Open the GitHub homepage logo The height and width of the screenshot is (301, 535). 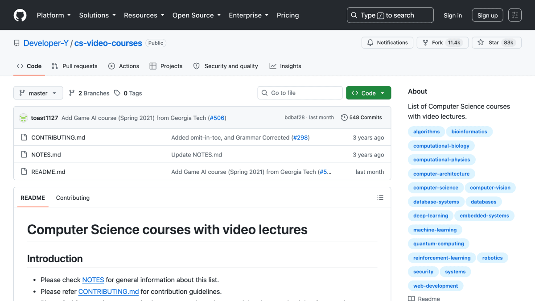pyautogui.click(x=20, y=15)
